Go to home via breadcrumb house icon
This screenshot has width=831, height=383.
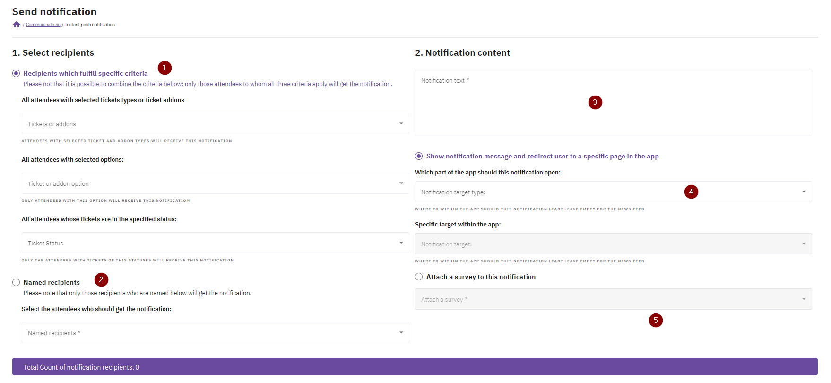coord(17,25)
